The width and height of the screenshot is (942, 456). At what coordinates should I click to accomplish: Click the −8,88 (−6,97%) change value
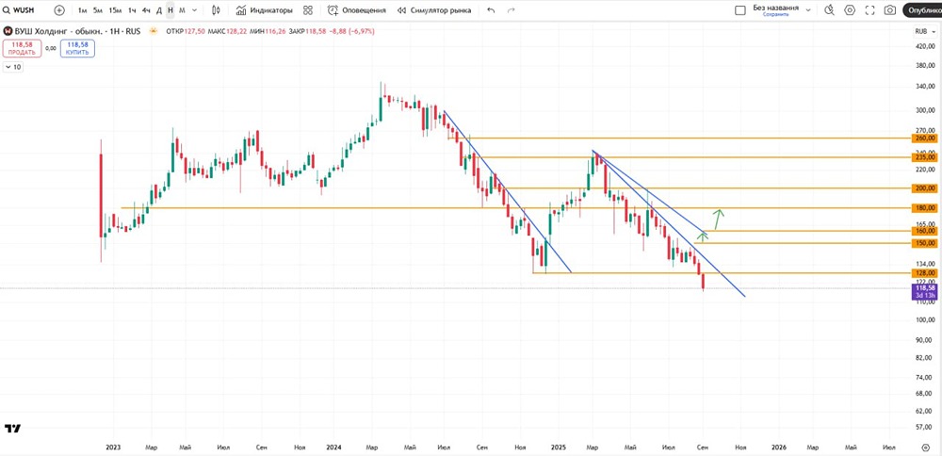pos(351,31)
